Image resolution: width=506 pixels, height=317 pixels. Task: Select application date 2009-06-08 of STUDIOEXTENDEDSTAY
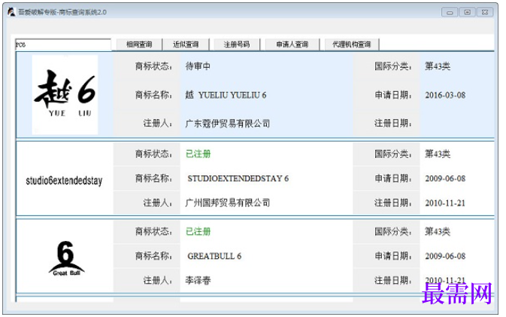pyautogui.click(x=445, y=178)
